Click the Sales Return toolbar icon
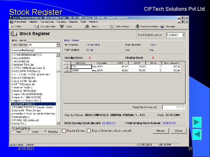The width and height of the screenshot is (210, 157). coord(112,26)
